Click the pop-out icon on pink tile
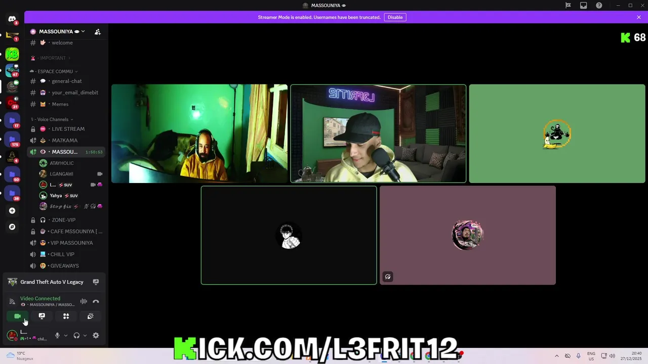 [388, 277]
